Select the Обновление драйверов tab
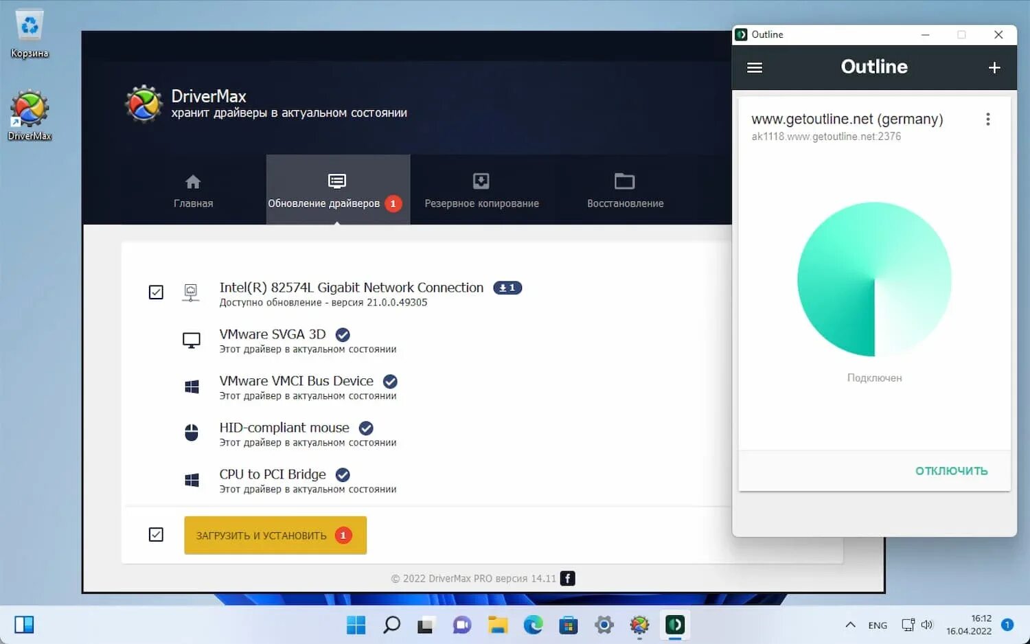 338,190
